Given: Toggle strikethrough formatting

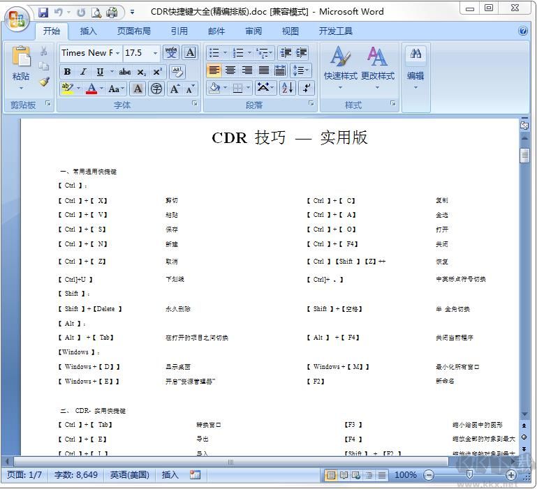Looking at the screenshot, I should (x=125, y=72).
